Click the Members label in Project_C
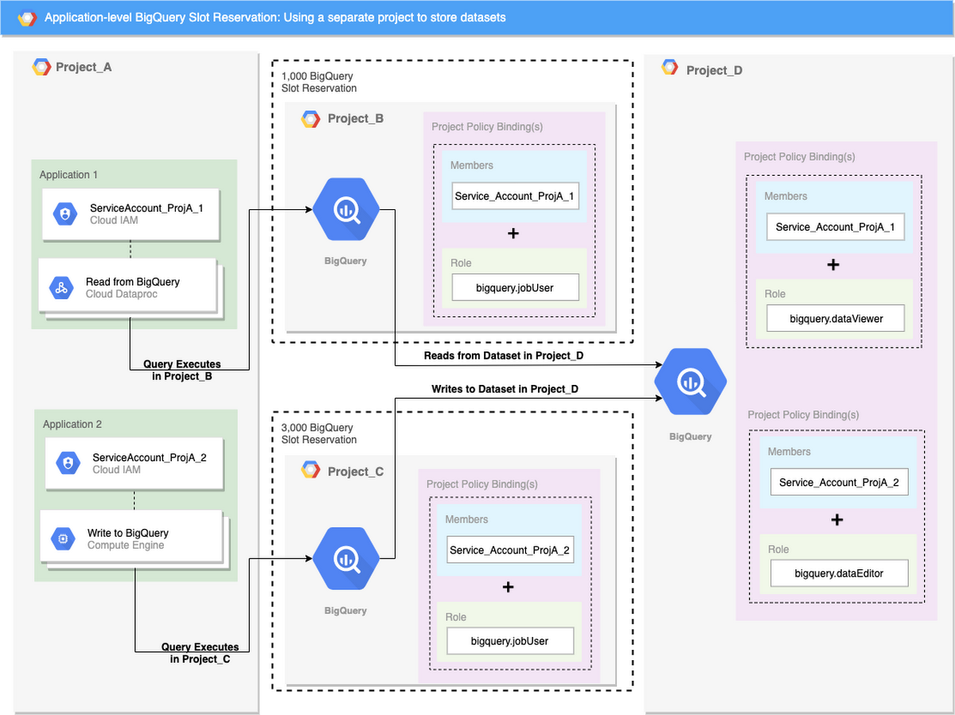Image resolution: width=955 pixels, height=715 pixels. [x=467, y=519]
